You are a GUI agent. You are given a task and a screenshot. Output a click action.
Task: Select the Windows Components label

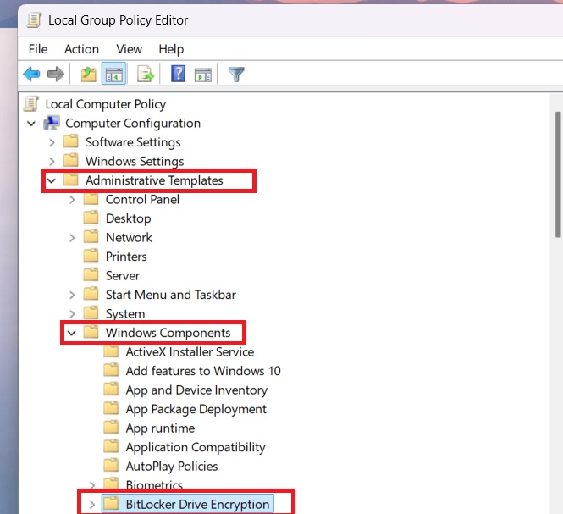pyautogui.click(x=168, y=333)
